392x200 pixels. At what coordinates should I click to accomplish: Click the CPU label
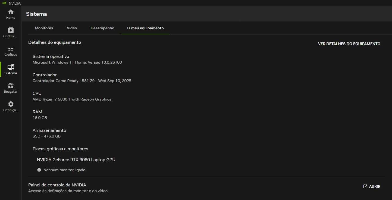(37, 93)
